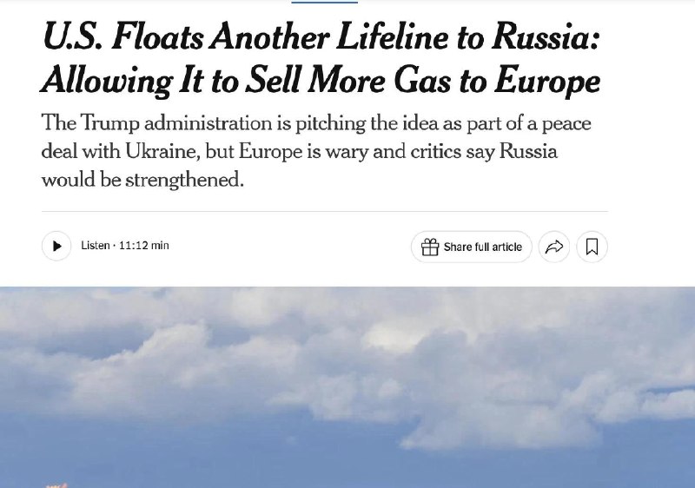Viewport: 695px width, 488px height.
Task: Open the "Share full article" button
Action: (x=471, y=247)
